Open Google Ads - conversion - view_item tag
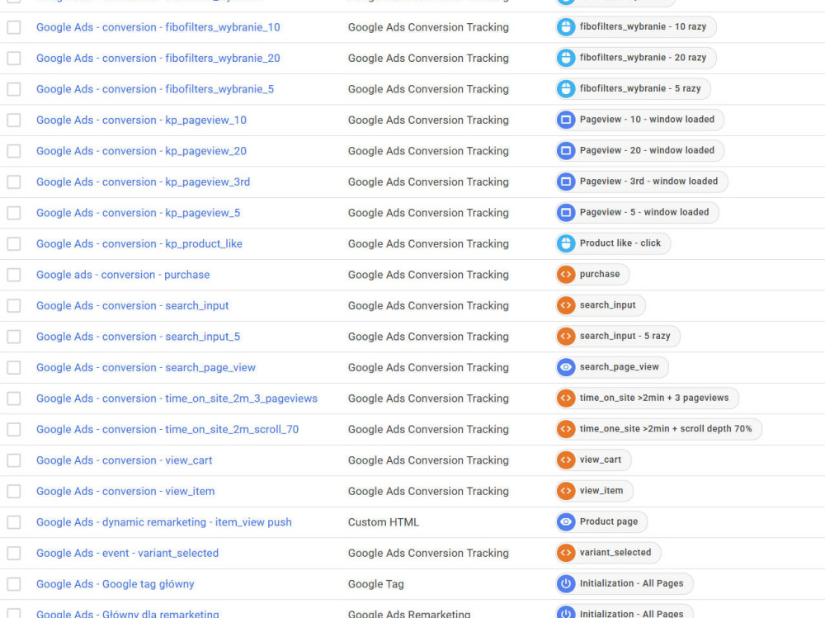 (125, 491)
